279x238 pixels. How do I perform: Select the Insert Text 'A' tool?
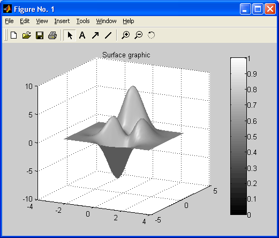click(82, 35)
